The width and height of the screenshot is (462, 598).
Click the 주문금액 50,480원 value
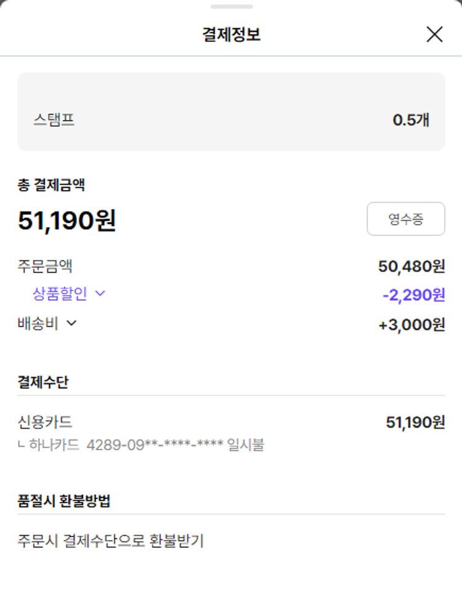[x=411, y=266]
